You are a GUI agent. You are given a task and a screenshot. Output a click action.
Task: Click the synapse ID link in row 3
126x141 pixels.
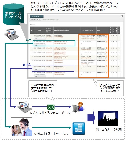[49, 48]
